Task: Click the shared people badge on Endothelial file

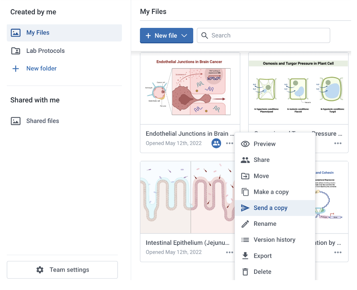Action: click(216, 143)
